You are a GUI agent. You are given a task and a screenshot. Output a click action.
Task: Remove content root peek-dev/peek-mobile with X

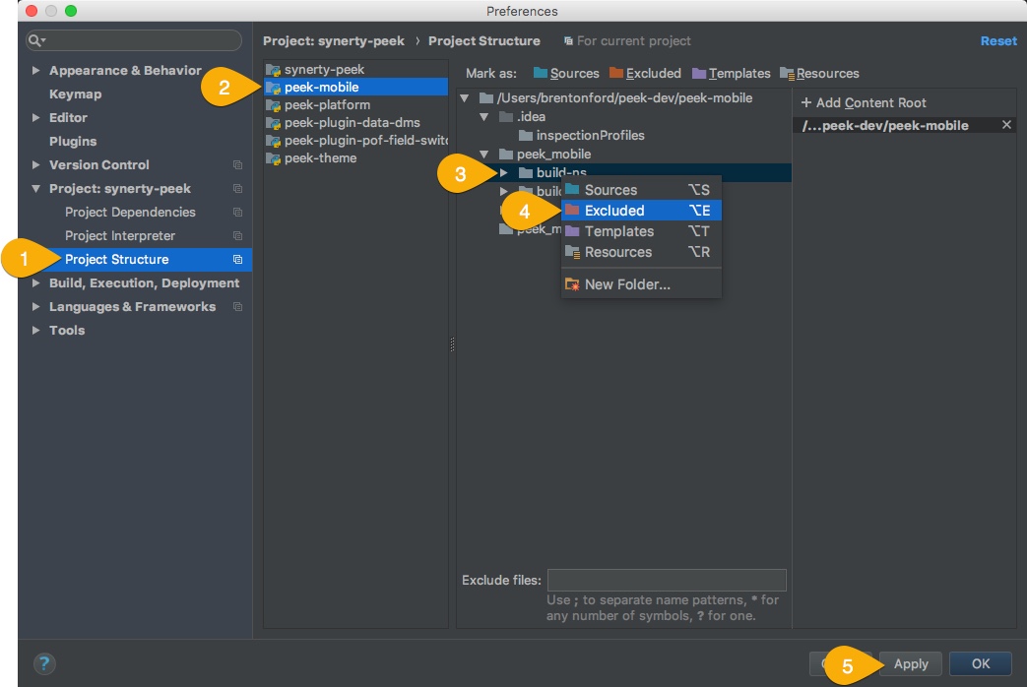pos(1006,124)
